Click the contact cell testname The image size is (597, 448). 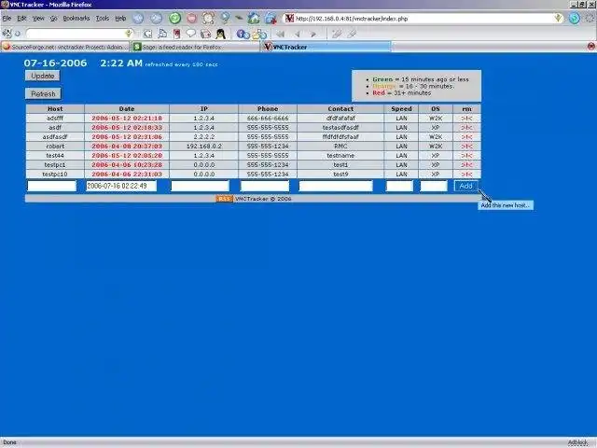(x=340, y=156)
